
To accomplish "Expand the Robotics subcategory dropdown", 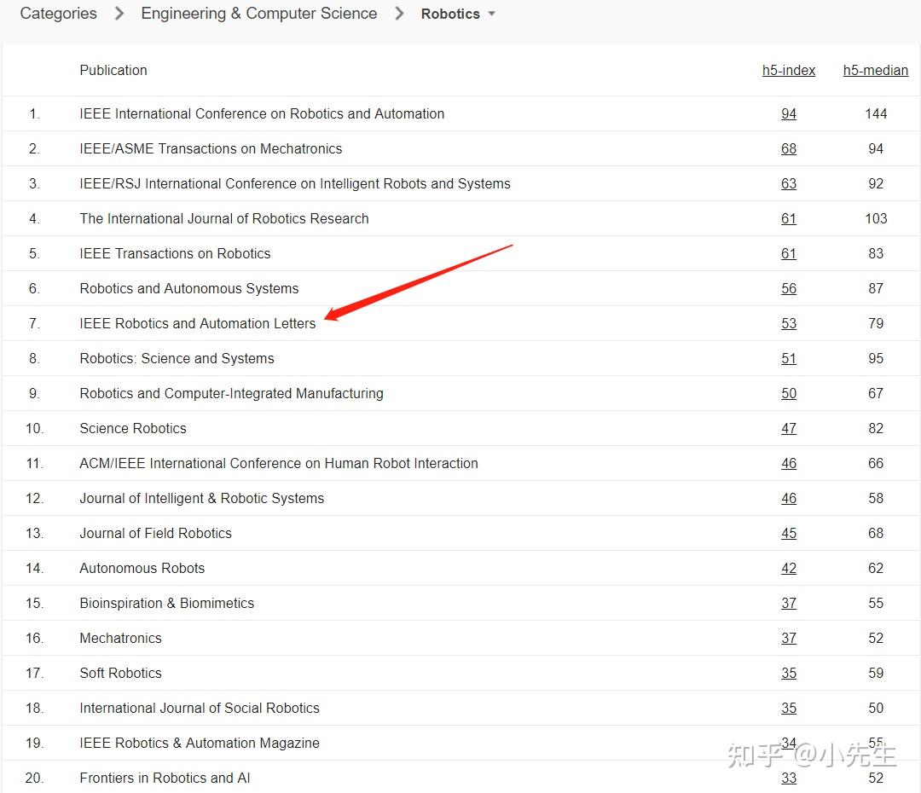I will [x=458, y=14].
